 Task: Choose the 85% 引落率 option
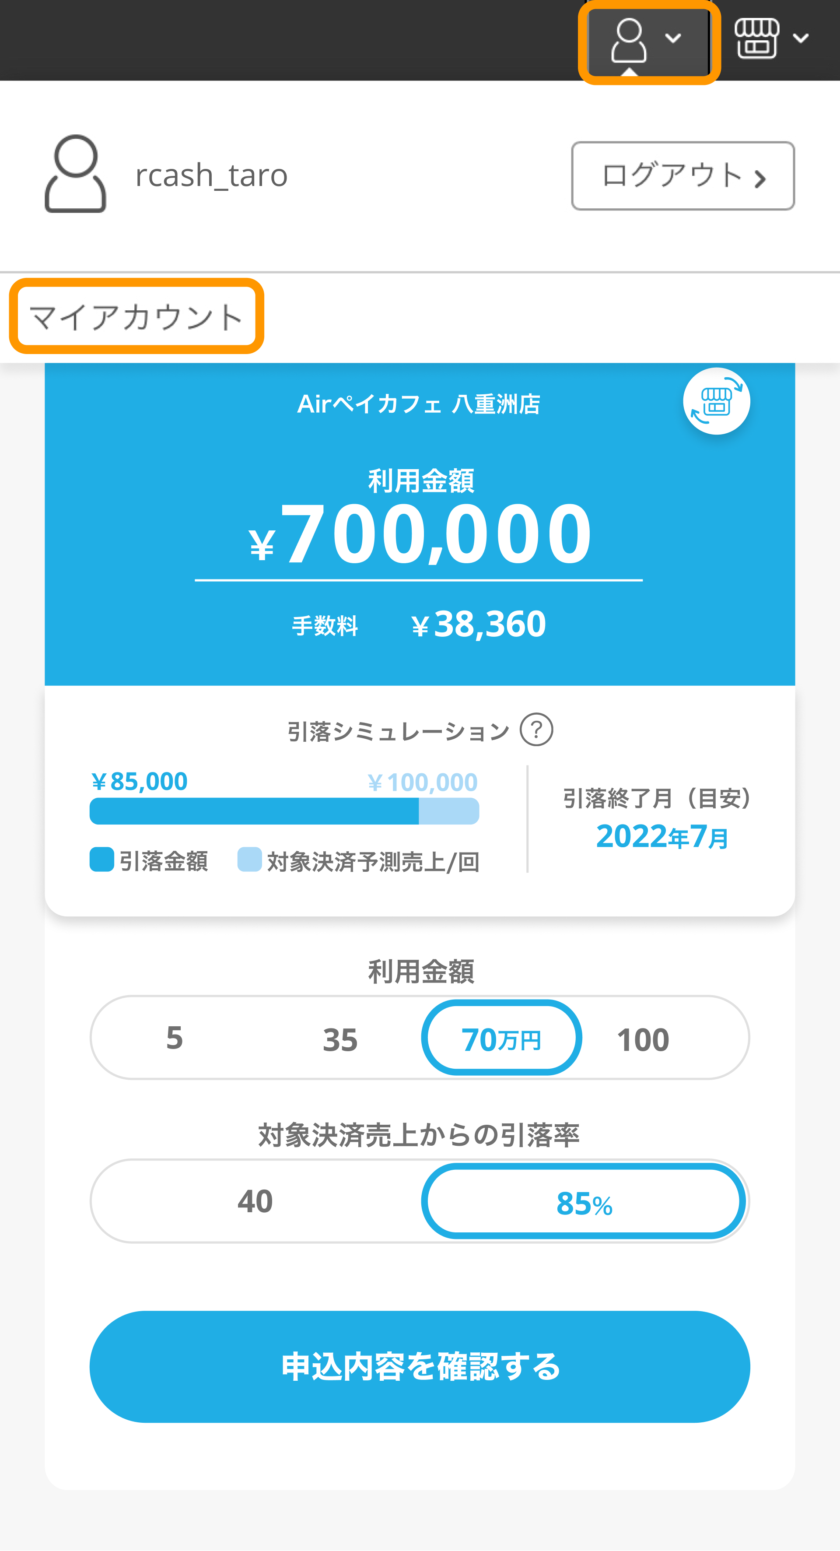click(584, 1202)
